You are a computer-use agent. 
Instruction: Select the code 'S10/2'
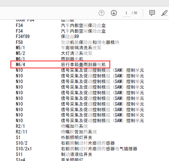pos(22,143)
